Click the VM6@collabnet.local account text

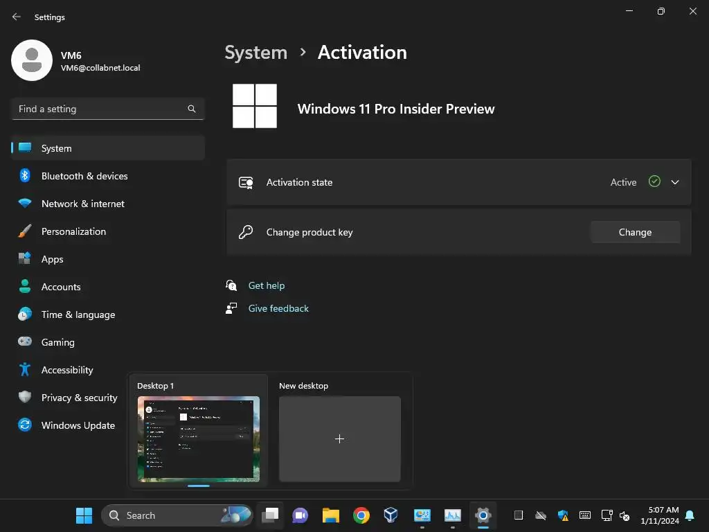100,68
